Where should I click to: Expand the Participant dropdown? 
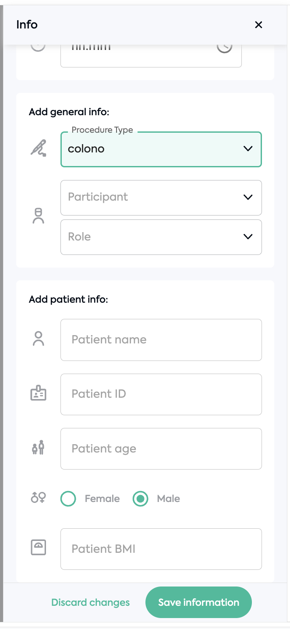[161, 198]
